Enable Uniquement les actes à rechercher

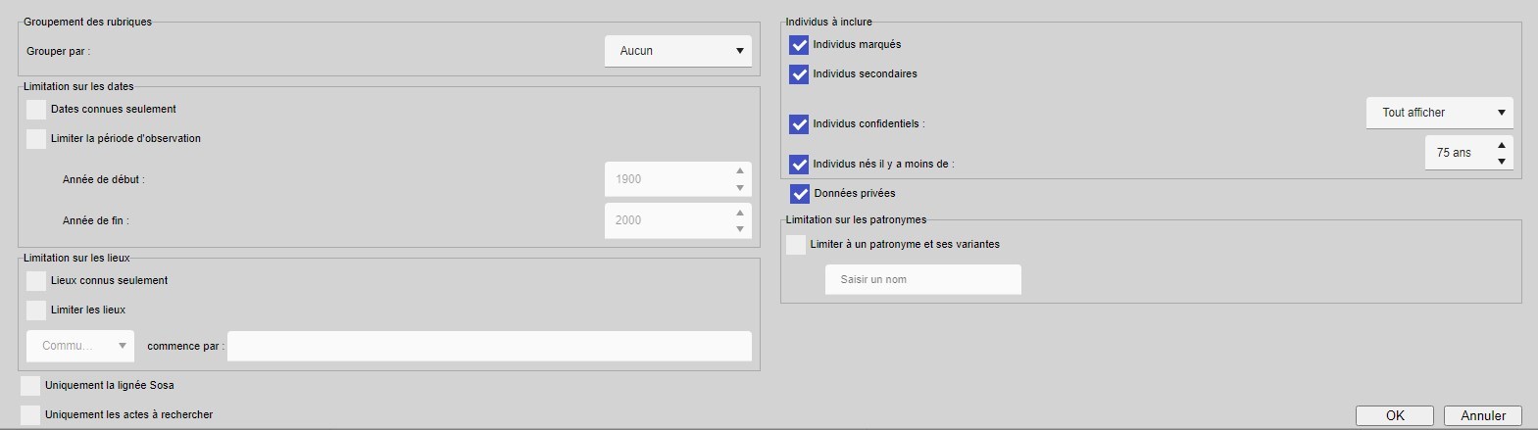pyautogui.click(x=30, y=415)
